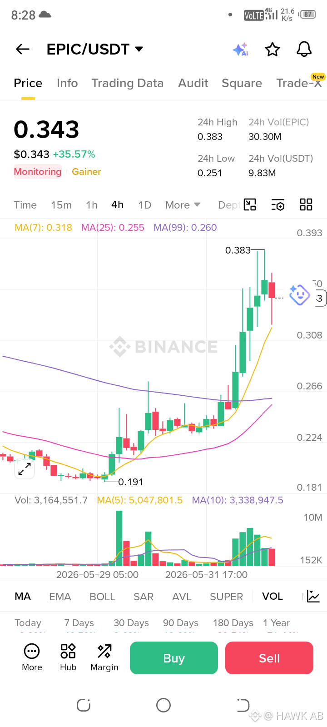Expand chart to fullscreen with arrows icon
327x727 pixels.
click(x=25, y=469)
